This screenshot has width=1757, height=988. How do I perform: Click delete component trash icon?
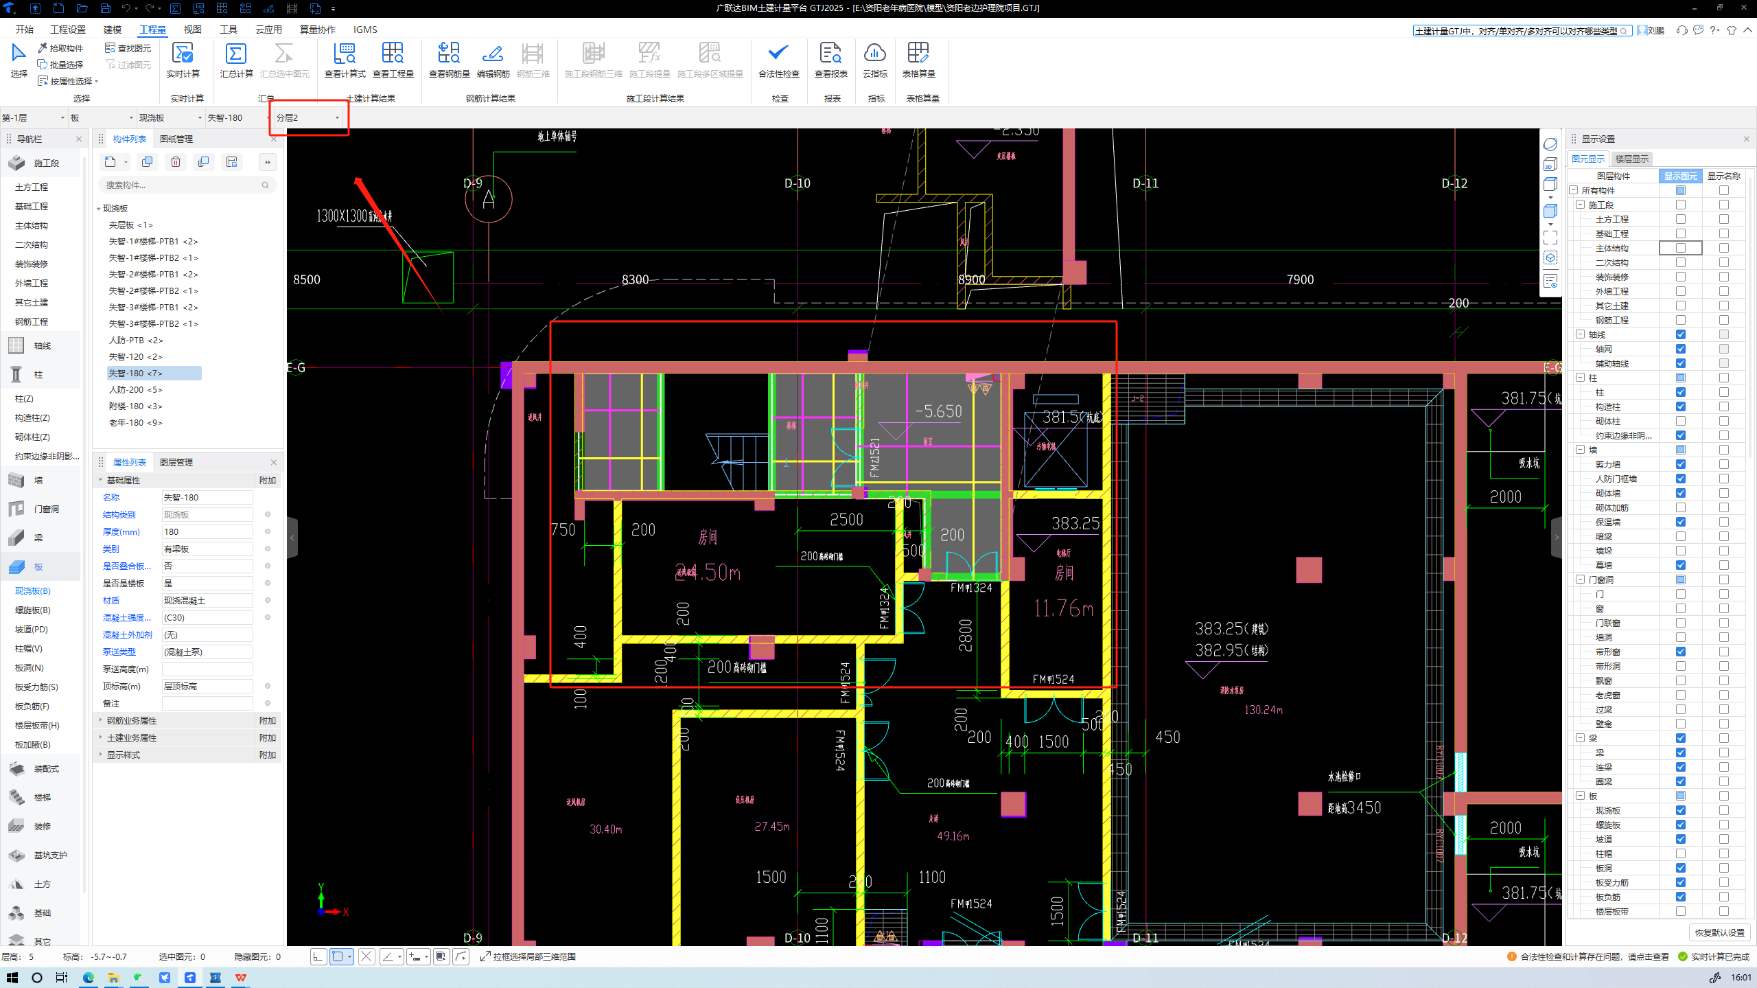[x=176, y=162]
